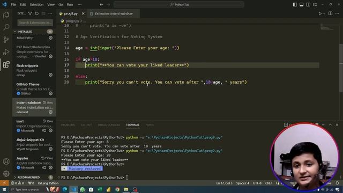Viewport: 343px width, 193px height.
Task: Switch to Extension: indent-rainbow tab
Action: coord(114,13)
